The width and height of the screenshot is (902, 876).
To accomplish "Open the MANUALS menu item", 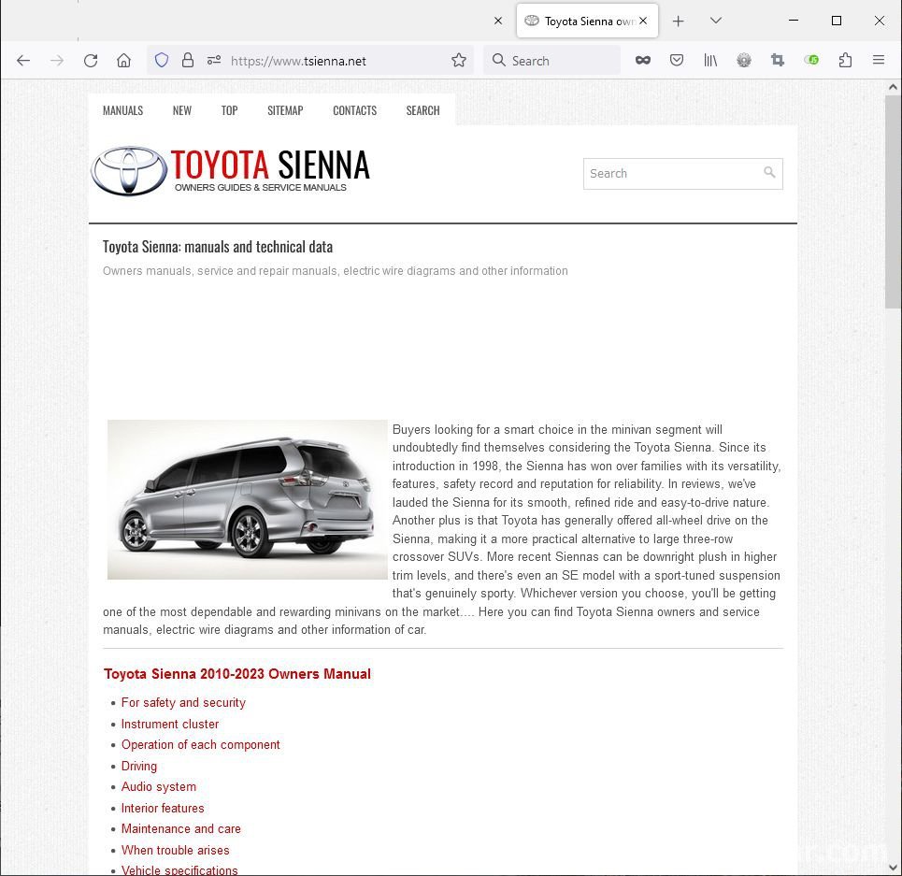I will pyautogui.click(x=122, y=110).
